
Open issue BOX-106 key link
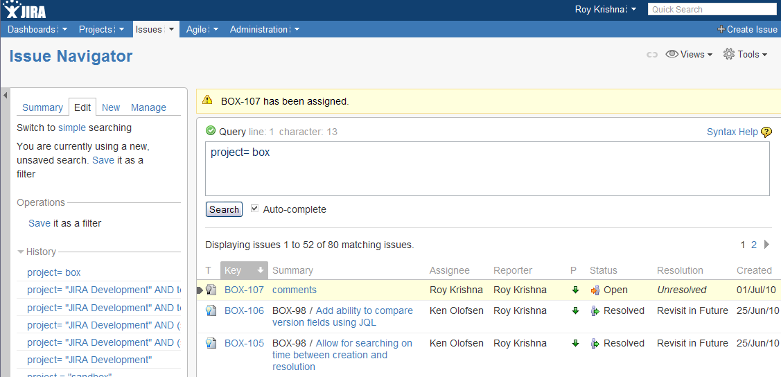click(244, 310)
